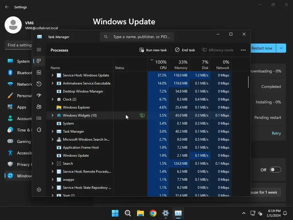This screenshot has width=293, height=220.
Task: Open notification bell in system tray
Action: pyautogui.click(x=285, y=213)
